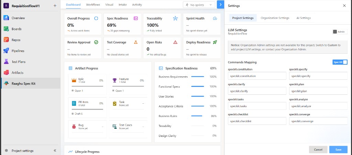Open Artifacts in sidebar

point(17,73)
